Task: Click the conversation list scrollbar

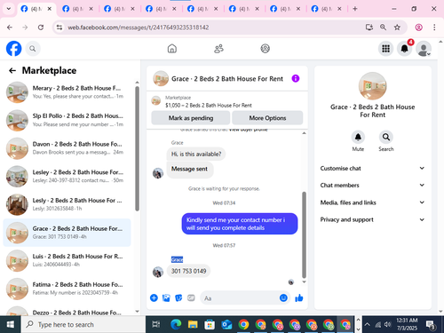Action: [137, 148]
